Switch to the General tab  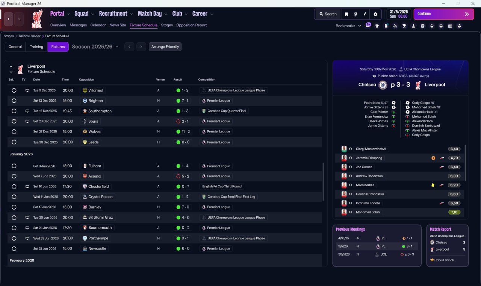pos(15,47)
